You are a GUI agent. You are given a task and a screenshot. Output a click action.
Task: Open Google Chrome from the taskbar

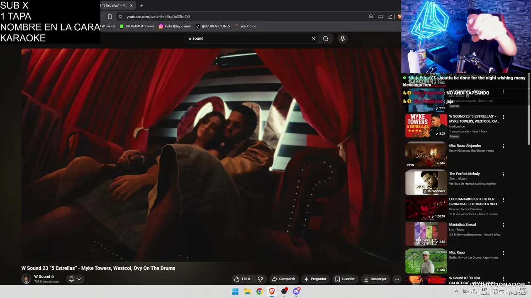pyautogui.click(x=259, y=291)
